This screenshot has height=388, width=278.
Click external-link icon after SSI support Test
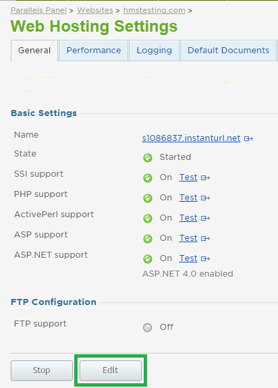pyautogui.click(x=205, y=177)
